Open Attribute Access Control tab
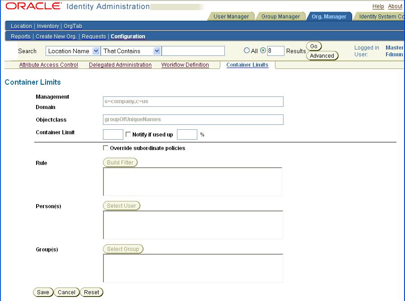405x301 pixels. pos(49,65)
